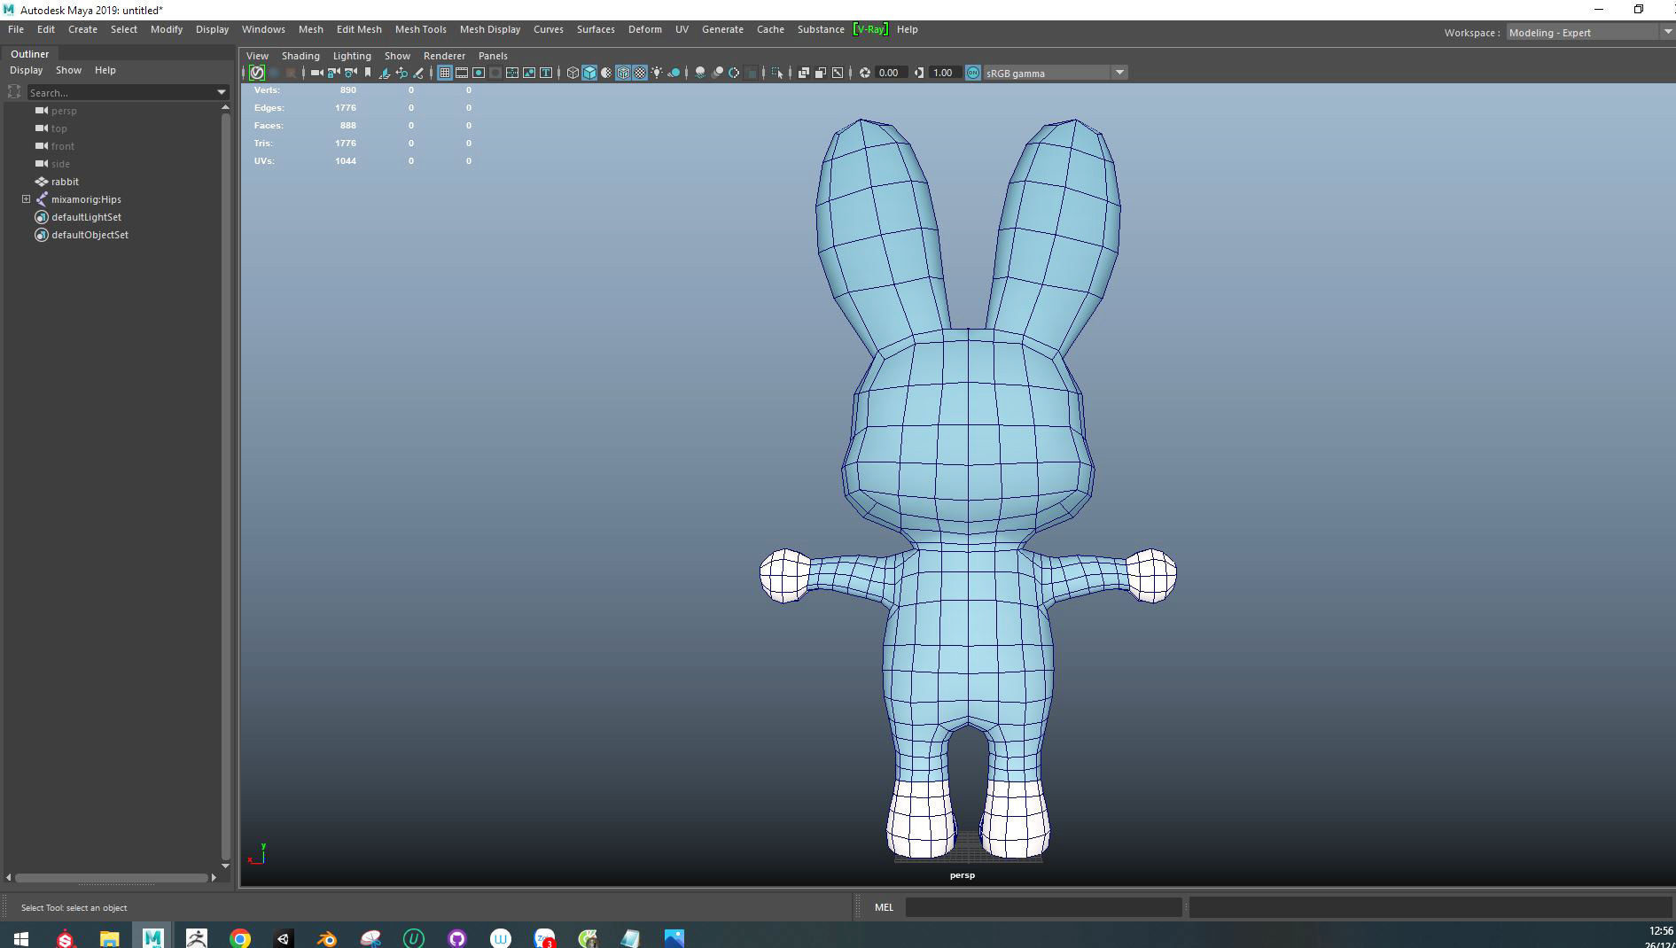Image resolution: width=1676 pixels, height=948 pixels.
Task: Open the Outliner Display menu
Action: 26,70
